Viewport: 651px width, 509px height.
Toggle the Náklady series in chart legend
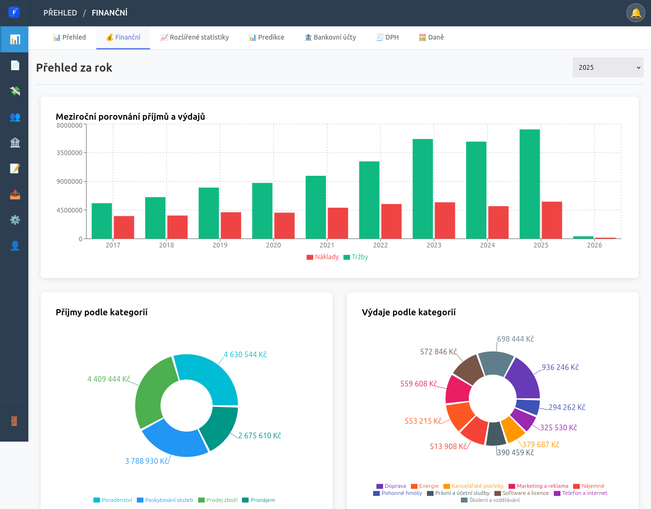tap(323, 257)
